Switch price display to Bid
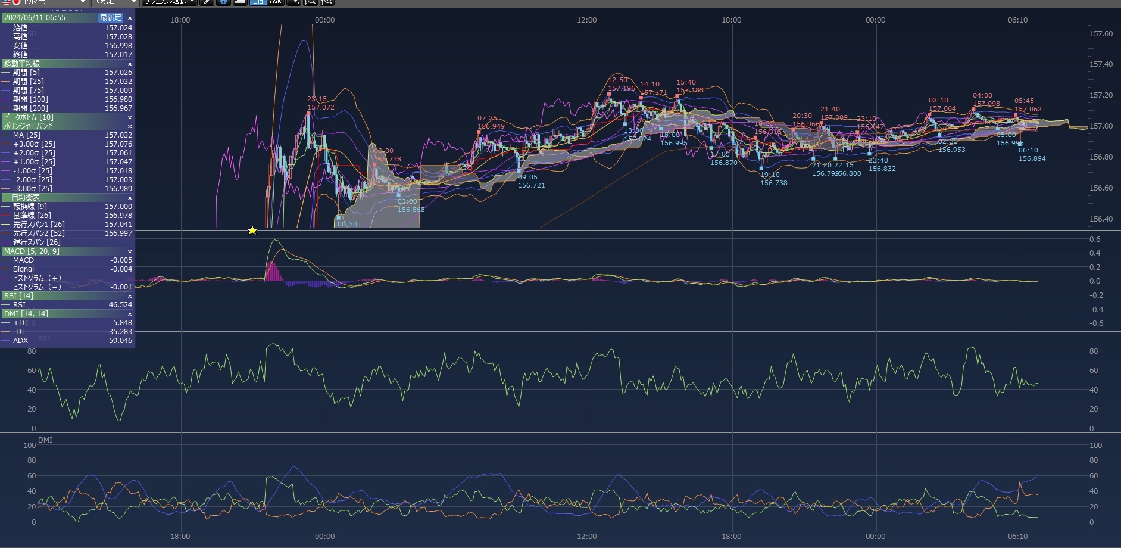This screenshot has height=548, width=1121. (258, 2)
